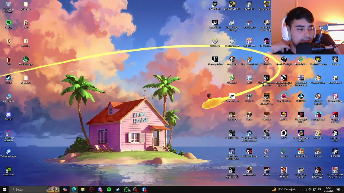Open the notification center on the taskbar

(338, 190)
